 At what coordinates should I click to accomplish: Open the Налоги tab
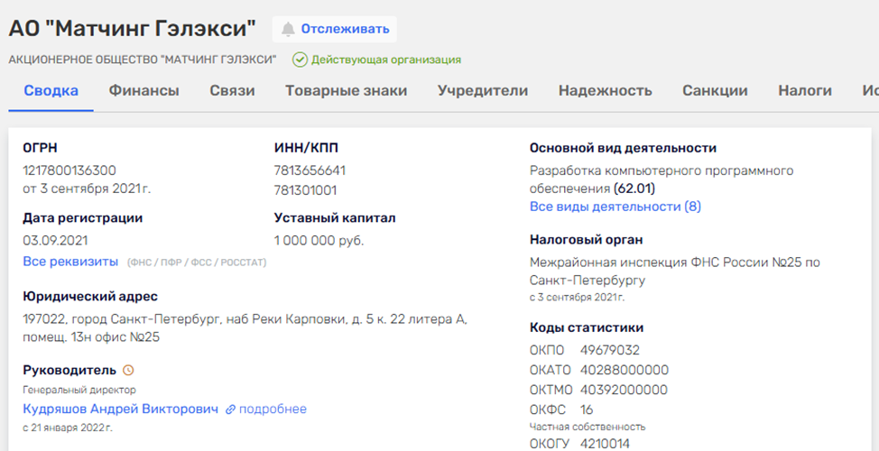coord(804,91)
